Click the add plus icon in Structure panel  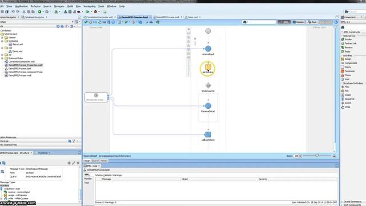pyautogui.click(x=69, y=163)
